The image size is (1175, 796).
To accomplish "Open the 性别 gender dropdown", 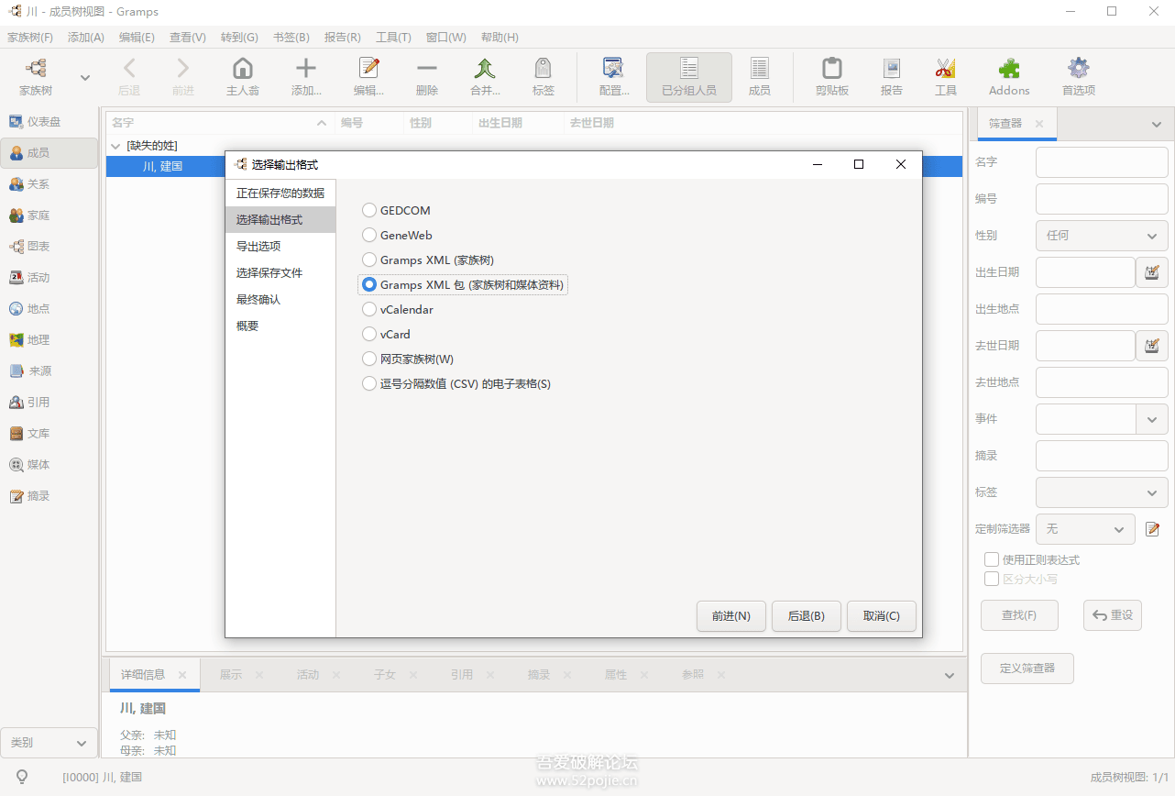I will pos(1101,236).
